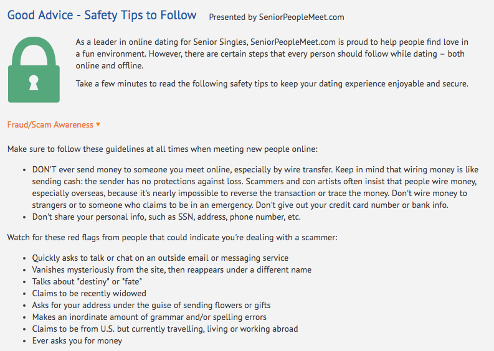
Task: Click the Fraud/Scam Awareness section heading
Action: click(x=50, y=124)
